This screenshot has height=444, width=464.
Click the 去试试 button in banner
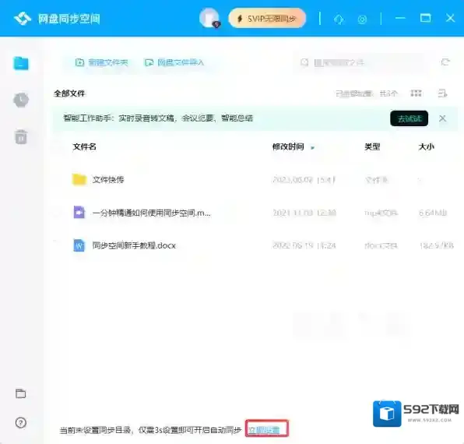tap(409, 118)
